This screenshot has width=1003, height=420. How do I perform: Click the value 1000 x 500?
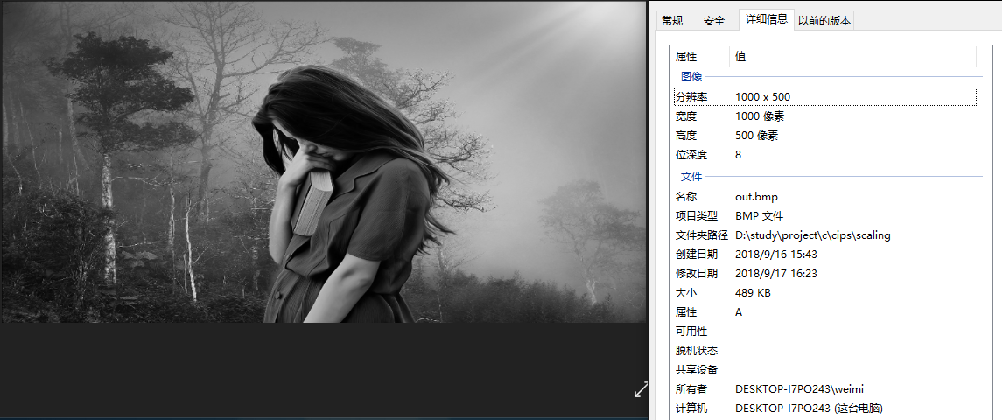point(762,97)
